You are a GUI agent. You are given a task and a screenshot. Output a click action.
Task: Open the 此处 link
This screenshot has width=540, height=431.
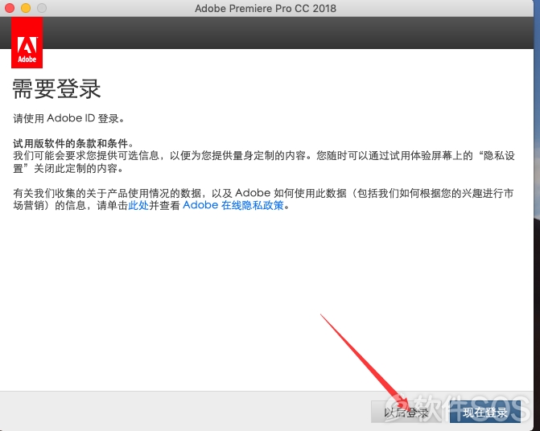(x=138, y=205)
